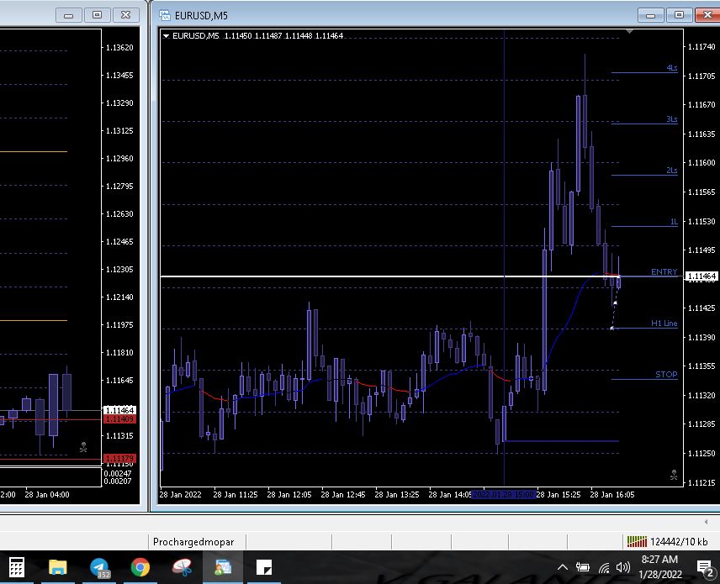Select the ENTRY line label
This screenshot has width=720, height=584.
pyautogui.click(x=664, y=272)
